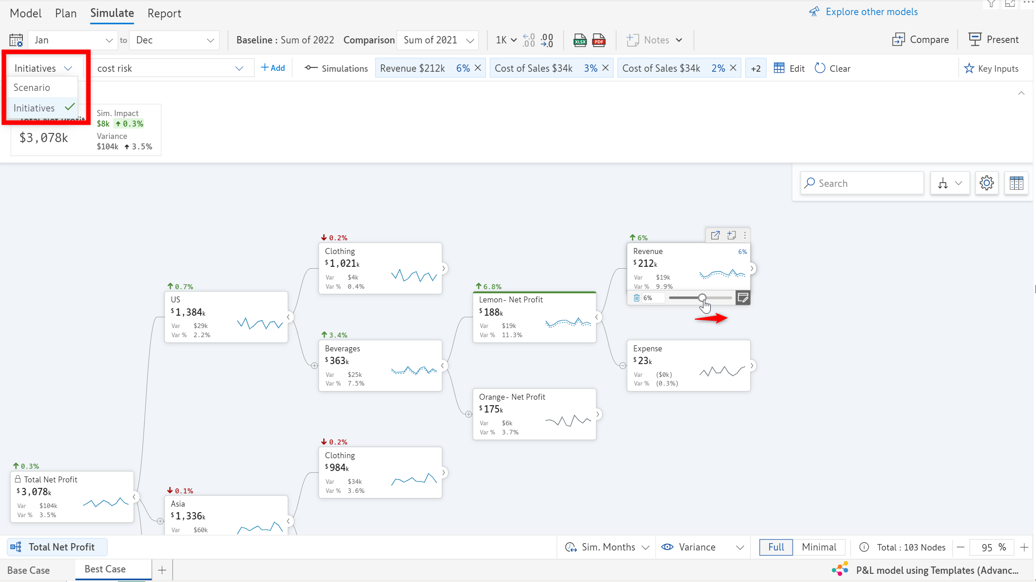Switch node view to Minimal
This screenshot has height=582, width=1036.
pos(819,547)
